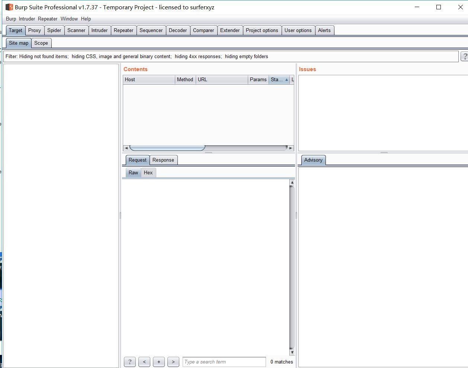Viewport: 468px width, 368px height.
Task: Click the request pane vertical scrollbar
Action: coord(292,267)
